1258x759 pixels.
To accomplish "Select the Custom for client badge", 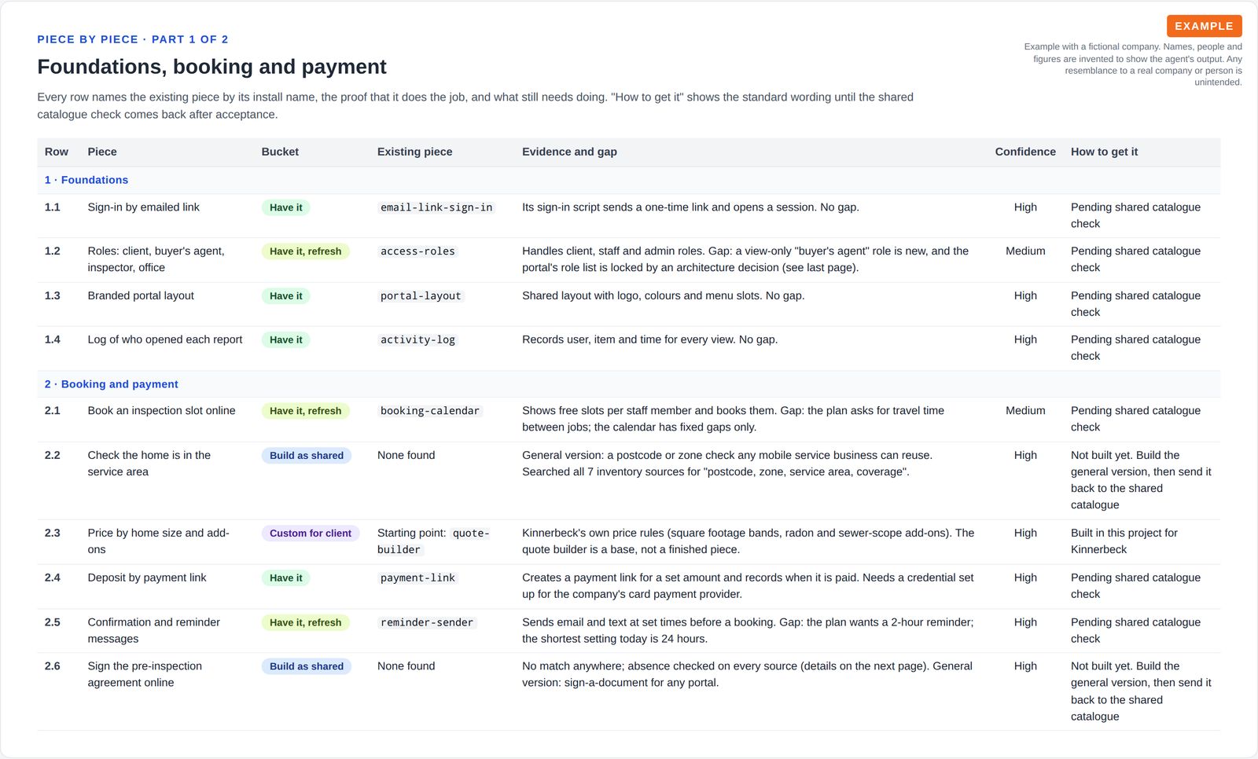I will 311,533.
